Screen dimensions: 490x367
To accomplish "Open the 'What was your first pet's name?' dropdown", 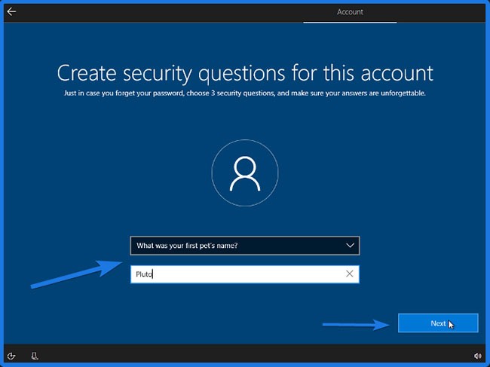I will pyautogui.click(x=234, y=246).
